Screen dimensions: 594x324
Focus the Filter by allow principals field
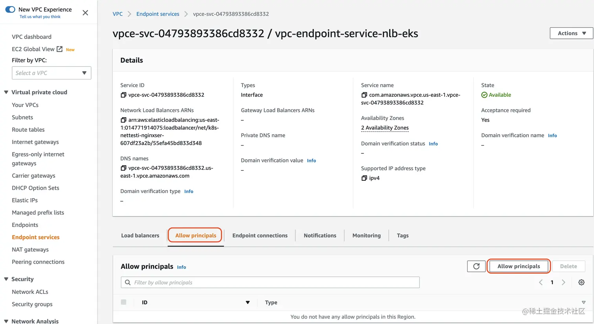[270, 282]
